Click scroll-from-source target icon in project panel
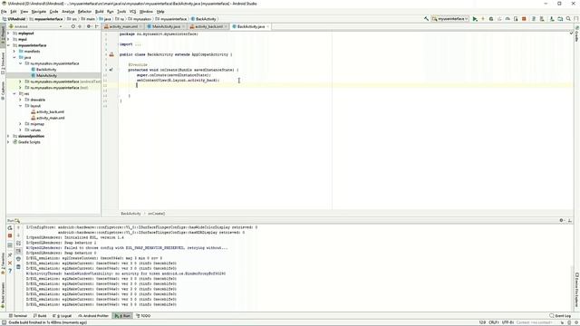The image size is (580, 326). 72,26
